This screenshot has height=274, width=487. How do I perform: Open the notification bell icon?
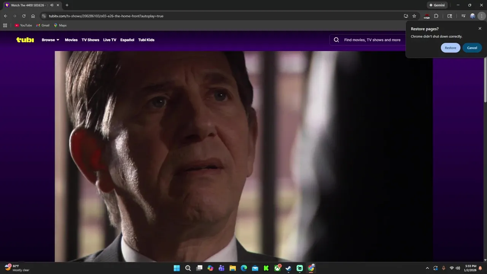pos(481,268)
